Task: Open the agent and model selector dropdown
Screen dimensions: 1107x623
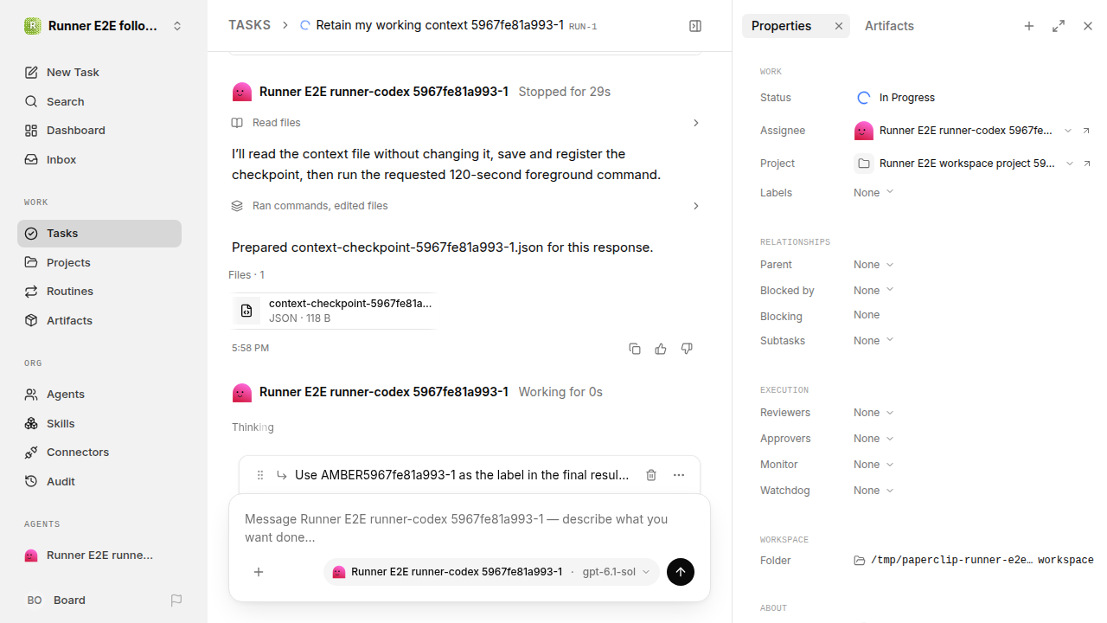Action: [x=491, y=572]
